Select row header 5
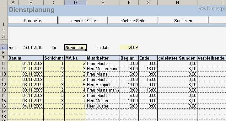The image size is (226, 121). 4,47
